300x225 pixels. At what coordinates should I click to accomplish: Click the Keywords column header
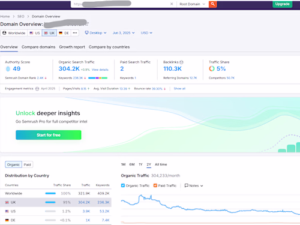[103, 185]
